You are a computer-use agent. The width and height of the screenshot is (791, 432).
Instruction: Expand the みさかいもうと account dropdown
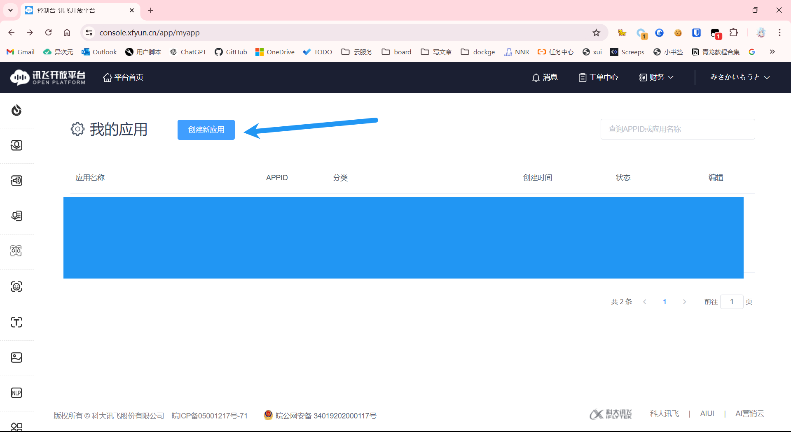740,77
